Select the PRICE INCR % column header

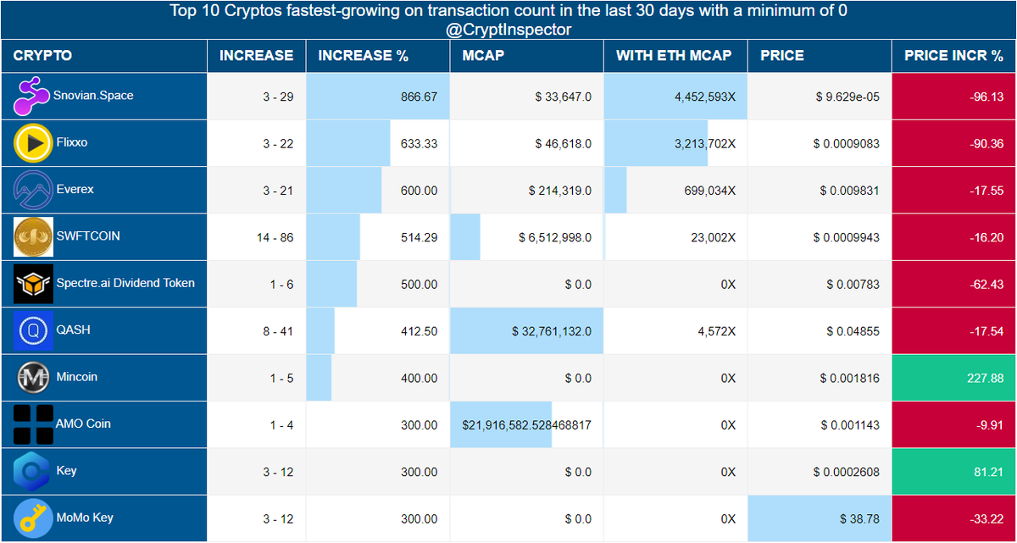954,56
